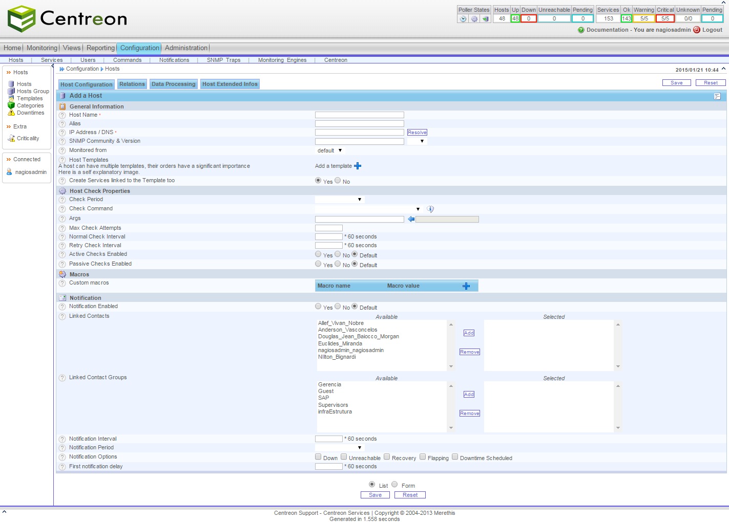Expand the bottom-left footer arrow
This screenshot has height=522, width=729.
(4, 511)
